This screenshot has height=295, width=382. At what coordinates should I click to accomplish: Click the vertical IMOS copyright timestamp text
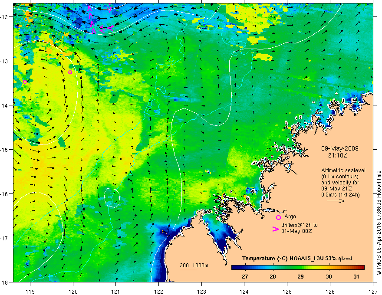point(379,223)
